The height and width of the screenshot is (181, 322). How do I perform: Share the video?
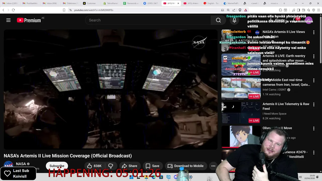[130, 166]
